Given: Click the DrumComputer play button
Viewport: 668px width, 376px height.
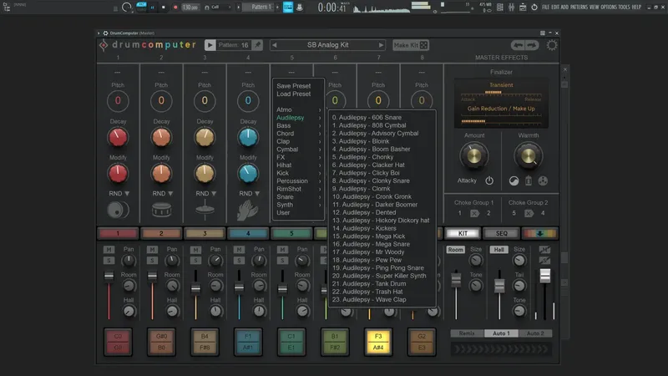Looking at the screenshot, I should tap(210, 45).
